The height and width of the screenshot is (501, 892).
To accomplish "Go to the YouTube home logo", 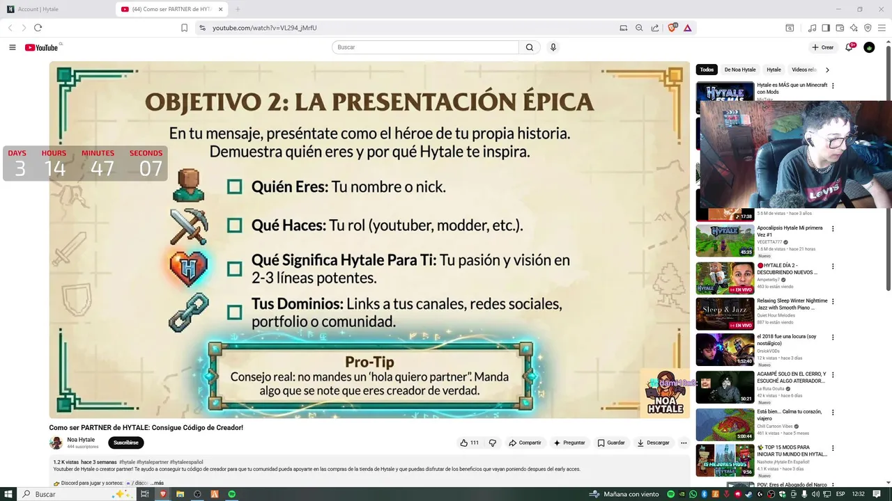I will click(x=42, y=47).
